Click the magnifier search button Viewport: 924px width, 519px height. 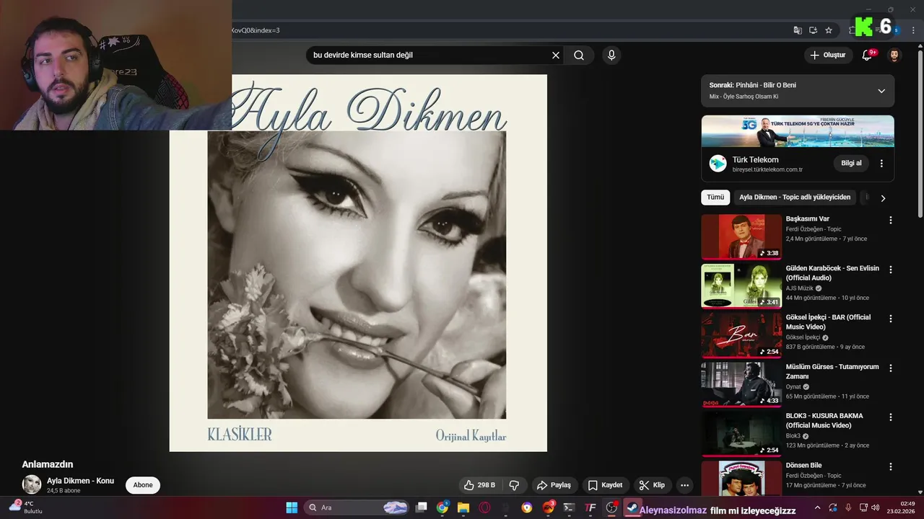[579, 55]
